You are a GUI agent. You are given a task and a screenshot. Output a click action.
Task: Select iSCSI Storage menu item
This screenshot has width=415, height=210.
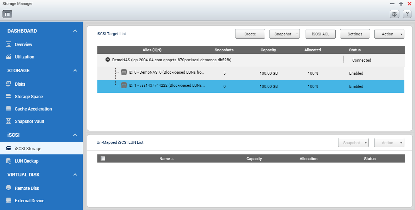point(28,149)
